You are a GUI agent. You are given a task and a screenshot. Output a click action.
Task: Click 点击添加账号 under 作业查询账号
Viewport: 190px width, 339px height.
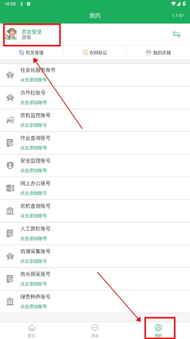pos(34,148)
